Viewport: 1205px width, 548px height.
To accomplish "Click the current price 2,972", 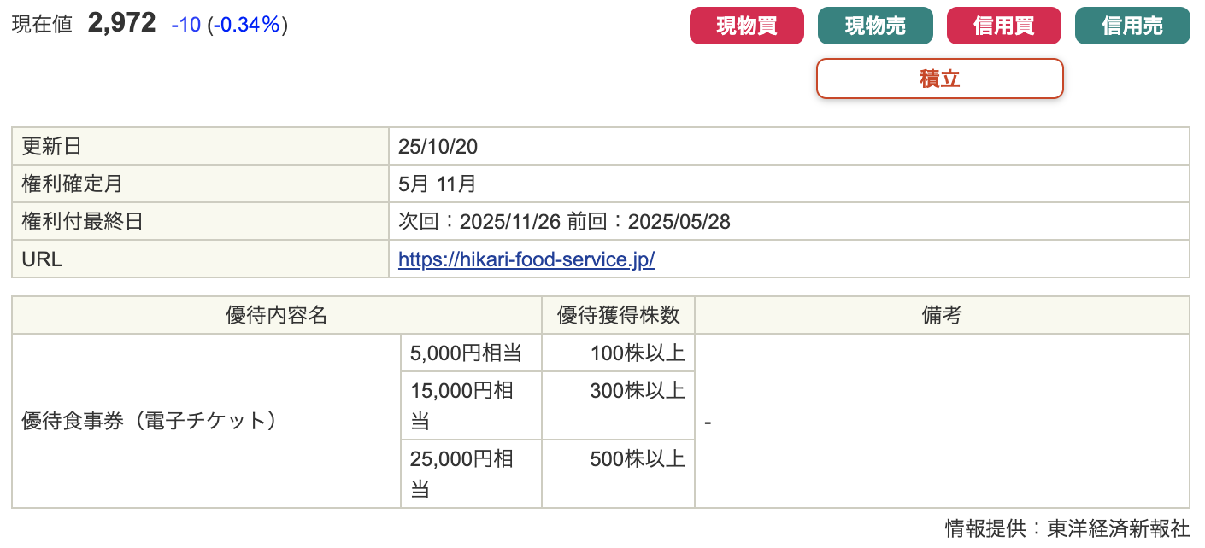I will click(x=122, y=24).
